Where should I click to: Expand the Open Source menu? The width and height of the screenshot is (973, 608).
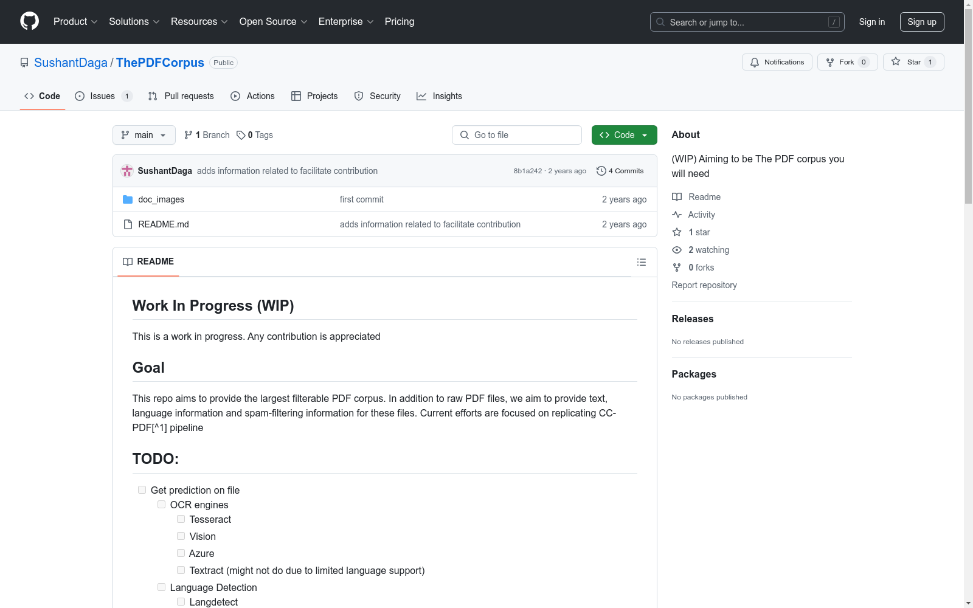pos(274,22)
